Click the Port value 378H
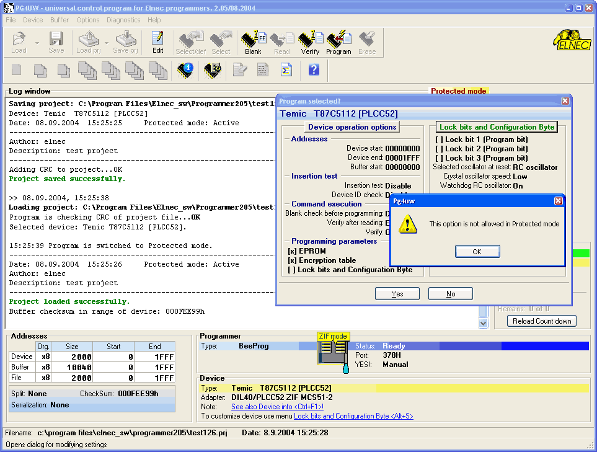The height and width of the screenshot is (452, 597). point(391,355)
